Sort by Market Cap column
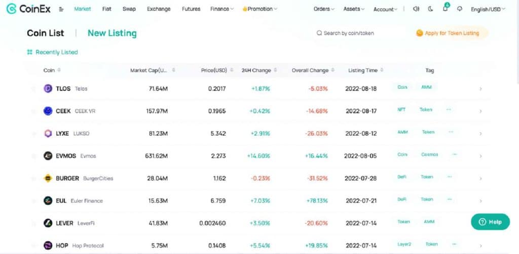The image size is (519, 254). tap(153, 70)
